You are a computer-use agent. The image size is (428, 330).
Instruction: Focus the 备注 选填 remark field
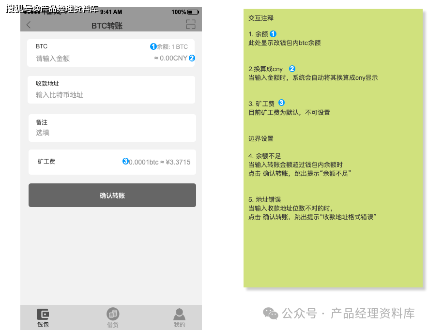(x=112, y=128)
